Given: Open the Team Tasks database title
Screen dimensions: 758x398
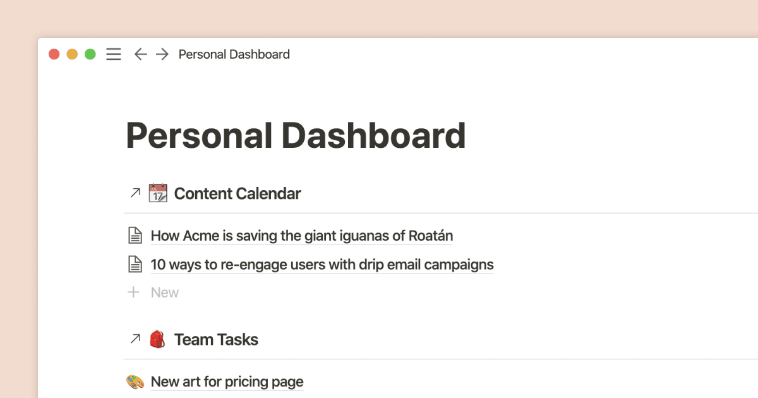Looking at the screenshot, I should click(216, 339).
